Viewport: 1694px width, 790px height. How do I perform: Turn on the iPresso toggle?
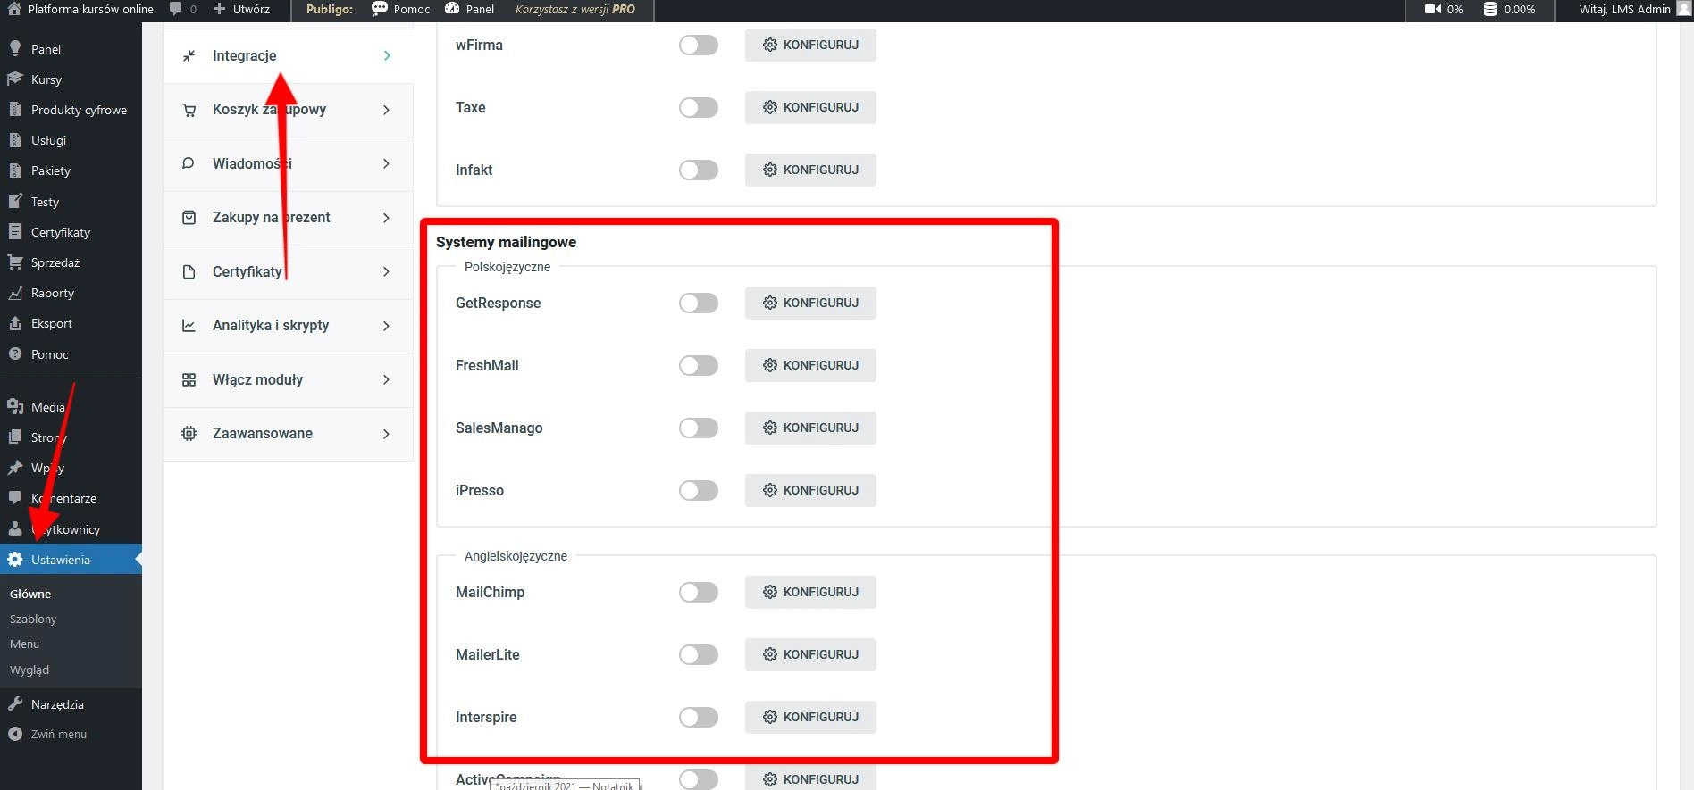coord(699,490)
